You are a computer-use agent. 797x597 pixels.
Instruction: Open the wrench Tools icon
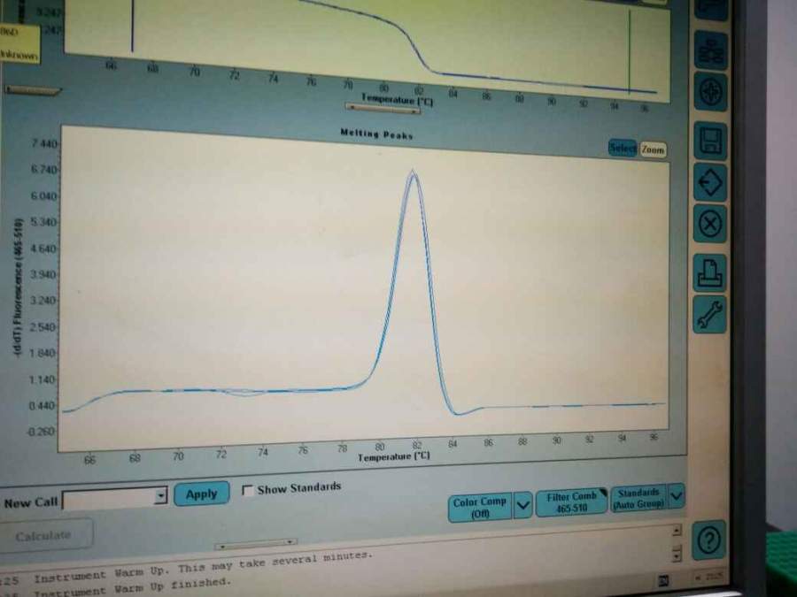coord(709,315)
